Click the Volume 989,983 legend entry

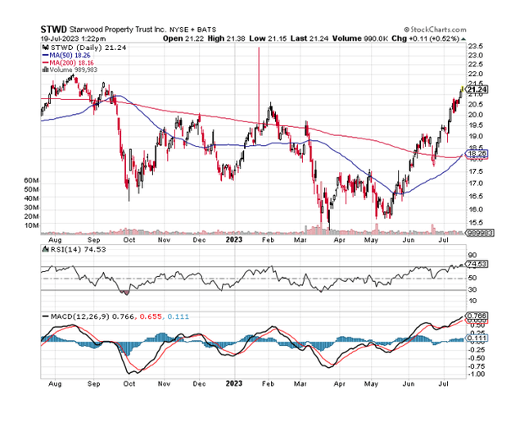coord(74,70)
